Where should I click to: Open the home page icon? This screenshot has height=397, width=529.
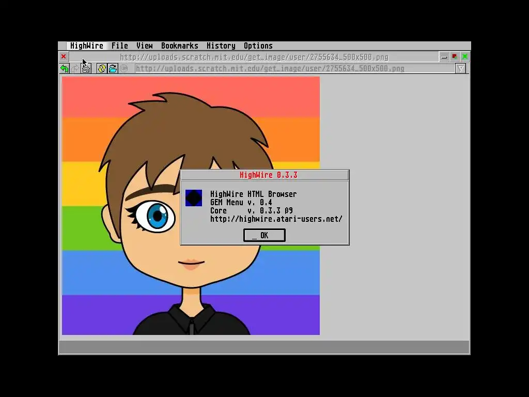point(86,69)
